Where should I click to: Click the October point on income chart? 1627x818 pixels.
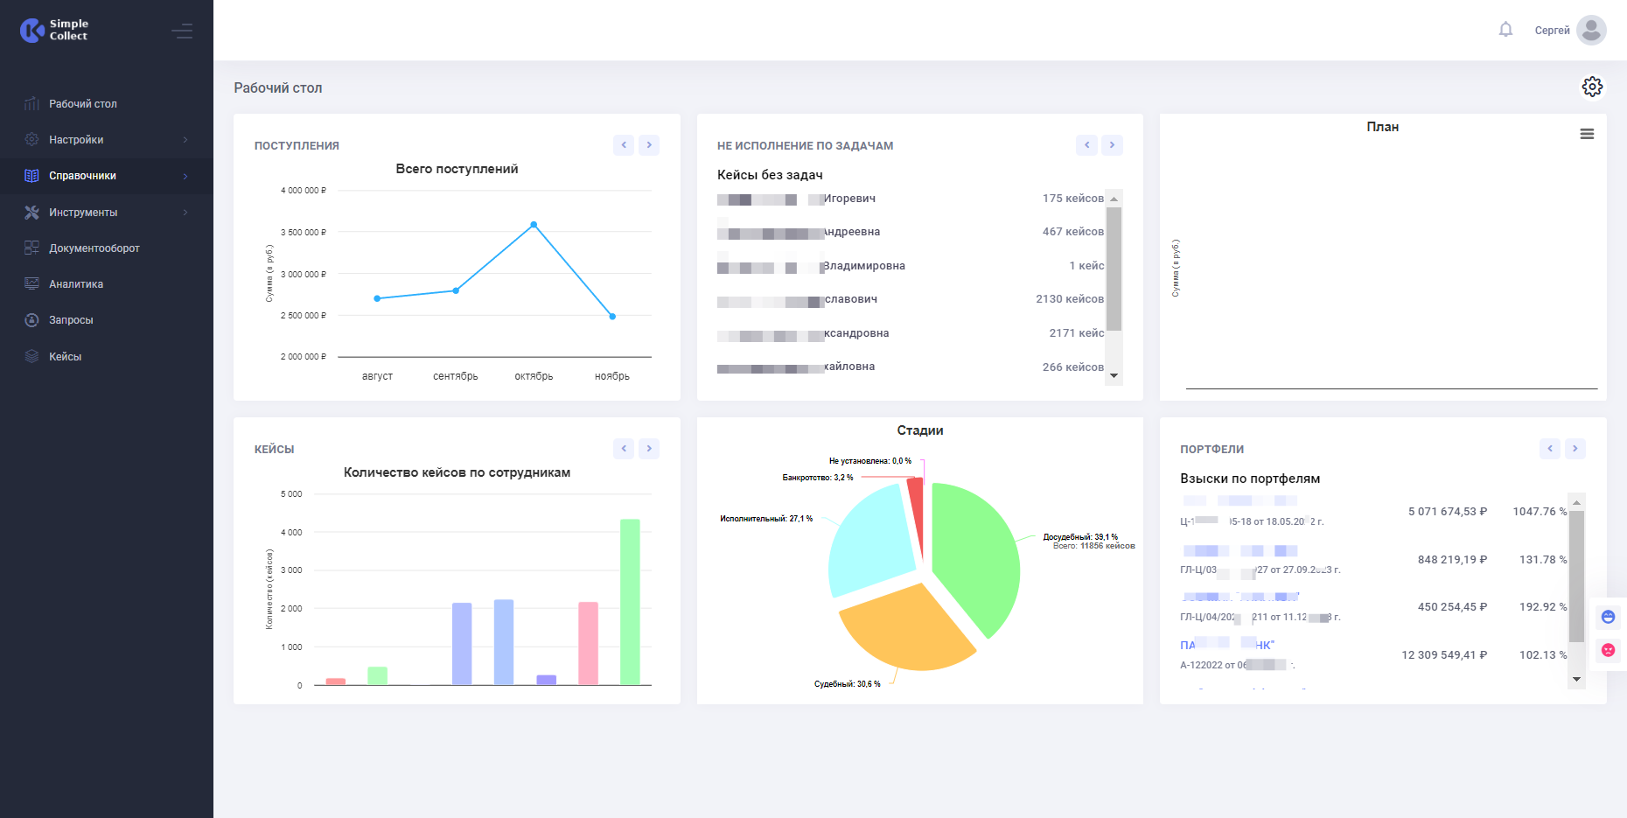coord(534,225)
